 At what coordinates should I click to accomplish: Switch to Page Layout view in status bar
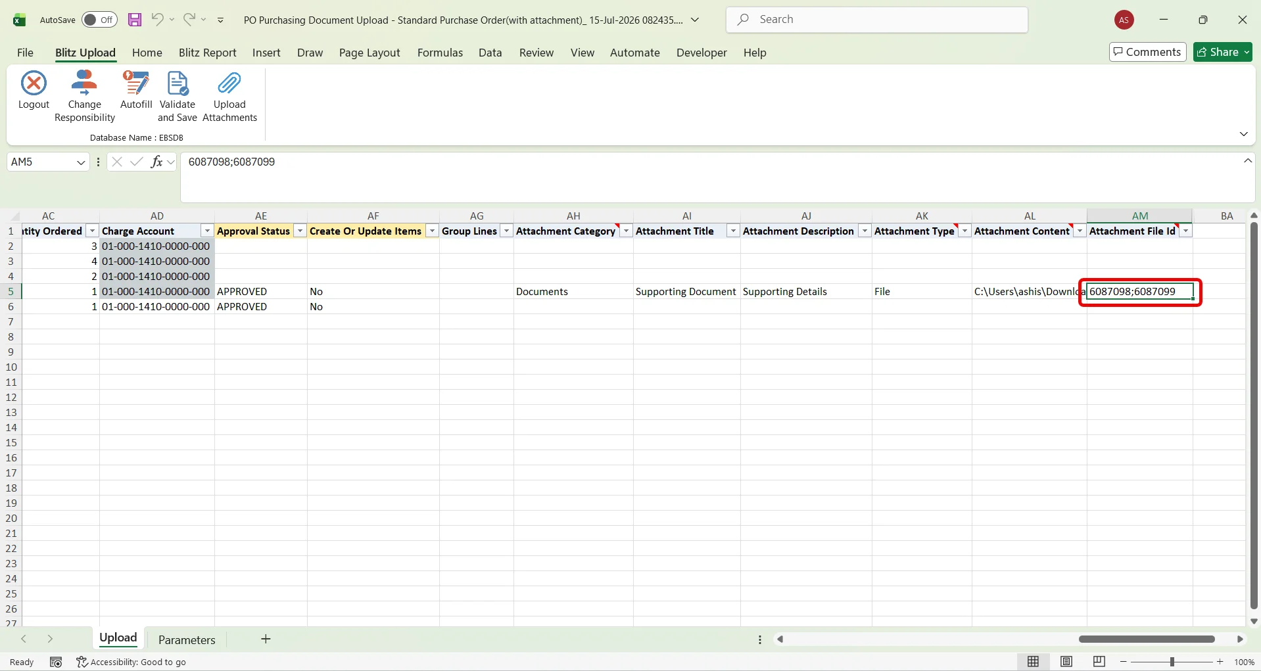(1066, 662)
